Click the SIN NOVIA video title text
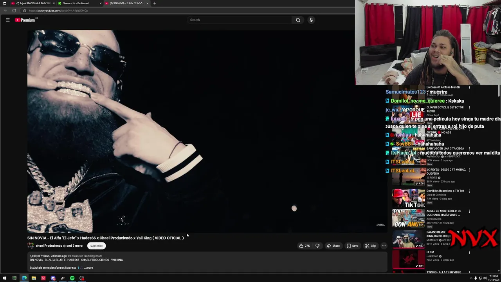 105,238
